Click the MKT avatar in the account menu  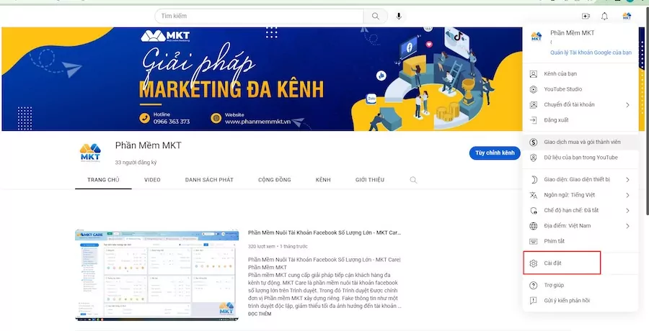[536, 37]
